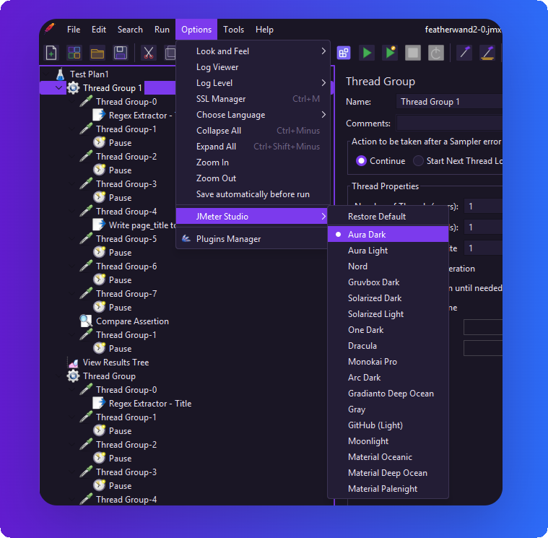
Task: Click the Comments input field
Action: 449,123
